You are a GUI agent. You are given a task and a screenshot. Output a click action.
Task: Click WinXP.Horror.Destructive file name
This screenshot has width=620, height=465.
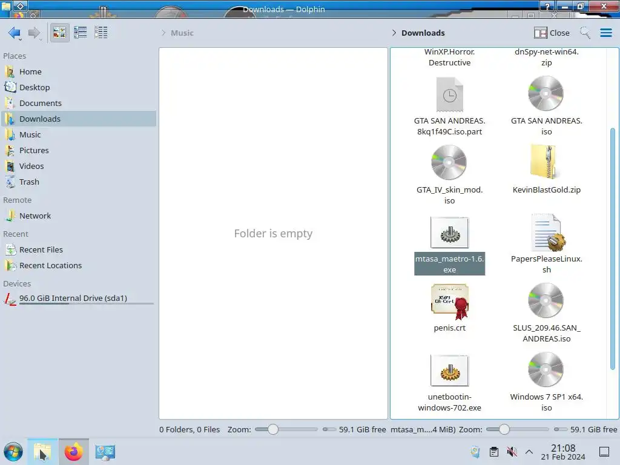click(x=450, y=58)
